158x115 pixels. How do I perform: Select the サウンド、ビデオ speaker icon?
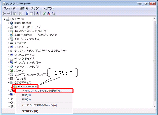pos(11,51)
